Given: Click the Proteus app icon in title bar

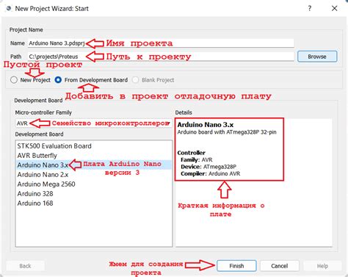Looking at the screenshot, I should [x=9, y=9].
